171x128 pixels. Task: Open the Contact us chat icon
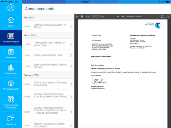coord(11,118)
